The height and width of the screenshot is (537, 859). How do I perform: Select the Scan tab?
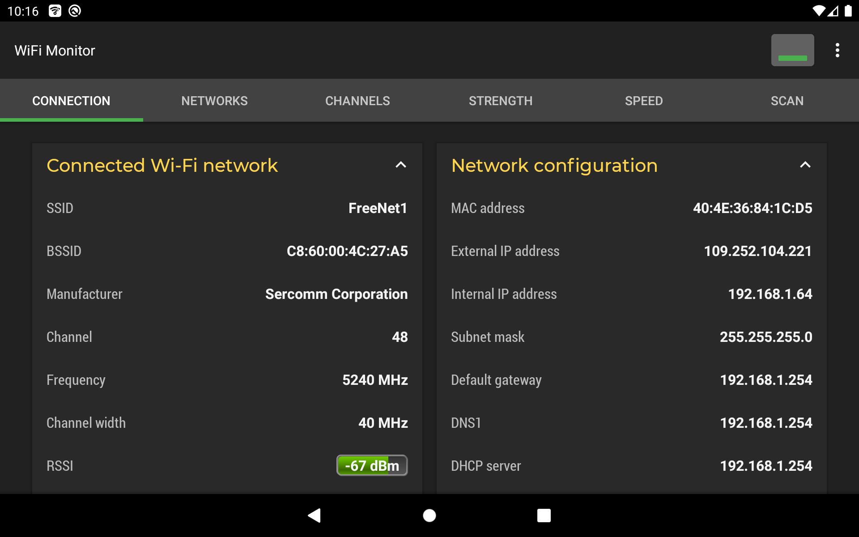787,100
